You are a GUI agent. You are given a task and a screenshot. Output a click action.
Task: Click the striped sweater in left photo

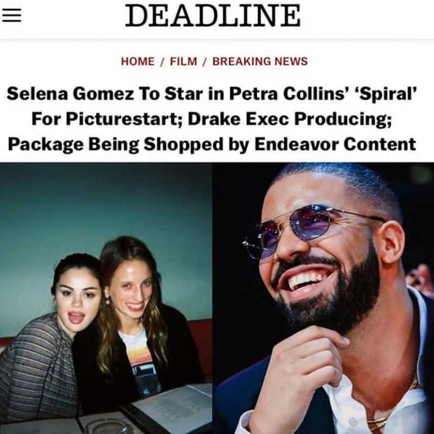tap(36, 369)
